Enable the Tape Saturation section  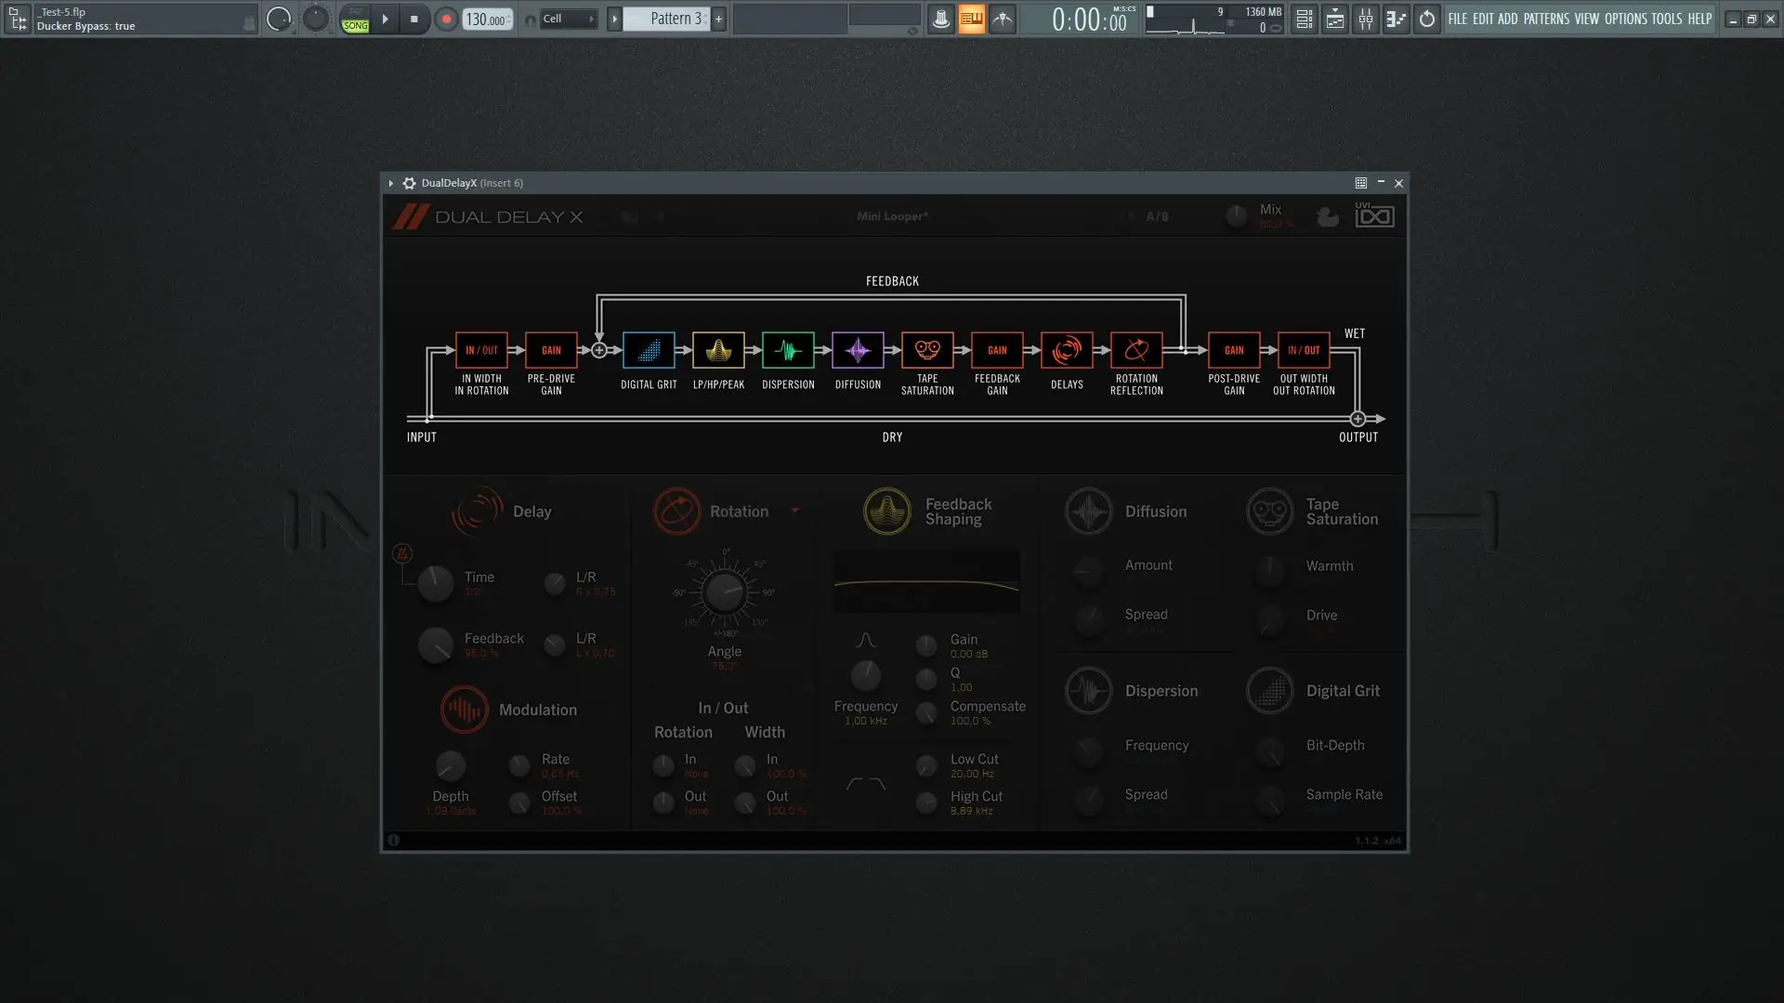pos(1269,511)
